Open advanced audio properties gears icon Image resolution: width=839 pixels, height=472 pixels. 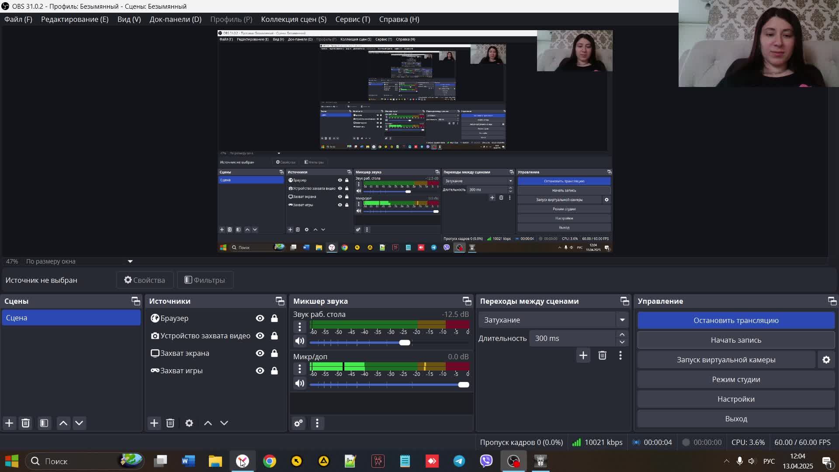(298, 423)
